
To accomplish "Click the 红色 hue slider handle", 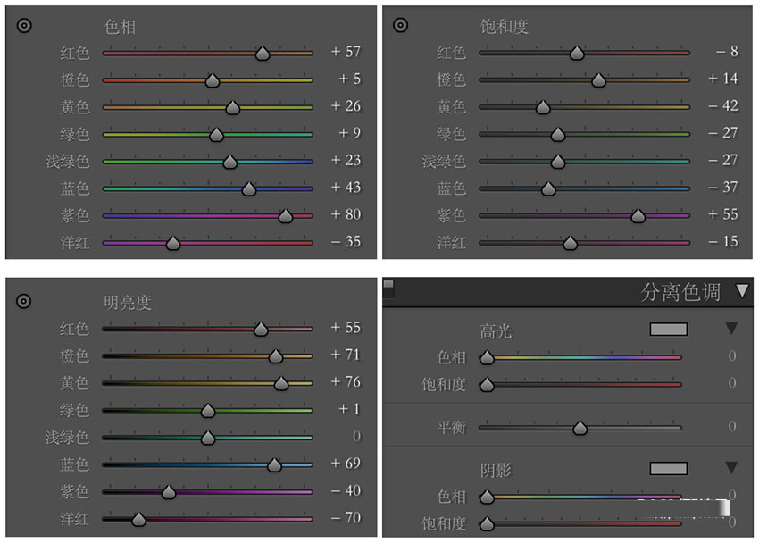I will 263,54.
